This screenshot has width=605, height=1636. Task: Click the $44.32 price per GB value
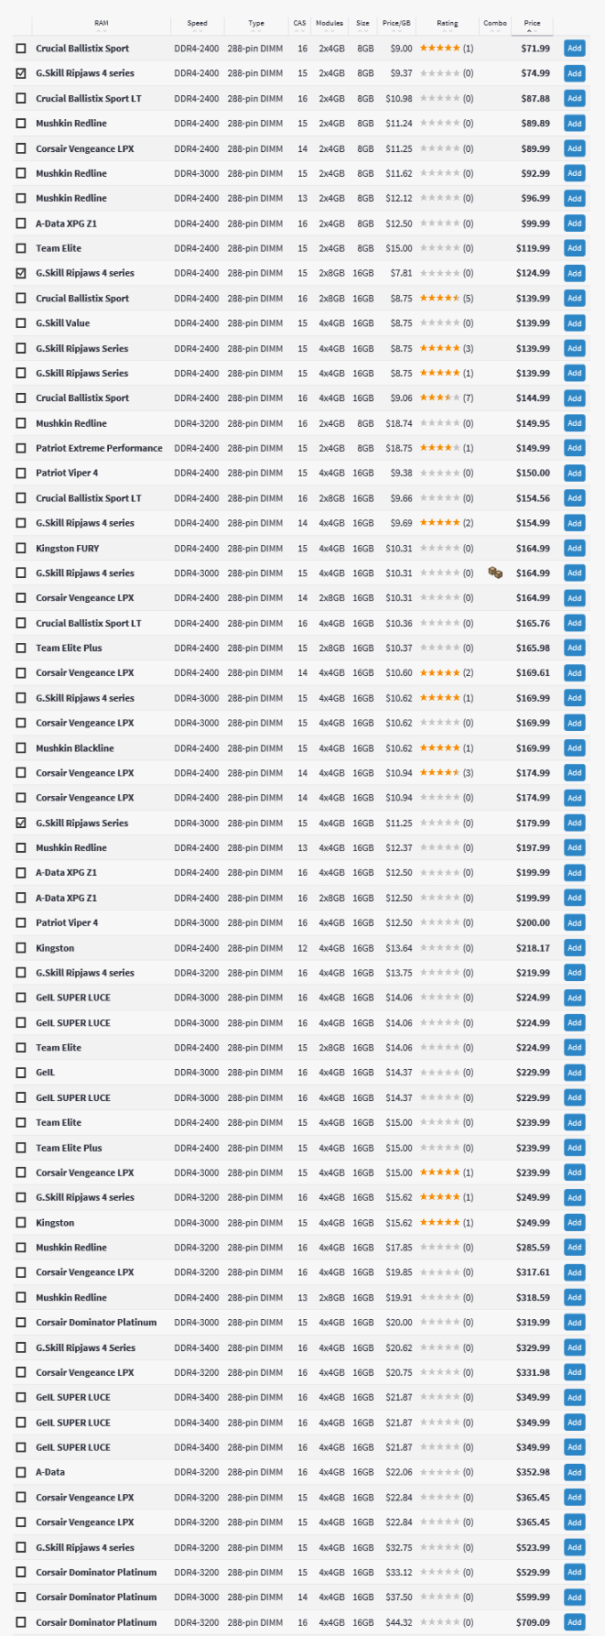pyautogui.click(x=399, y=1622)
